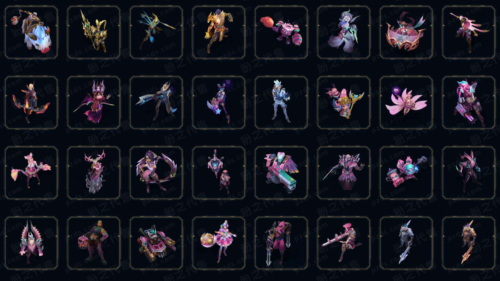Image resolution: width=500 pixels, height=281 pixels.
Task: Select the woman holding a pink mask idol
Action: pyautogui.click(x=94, y=243)
